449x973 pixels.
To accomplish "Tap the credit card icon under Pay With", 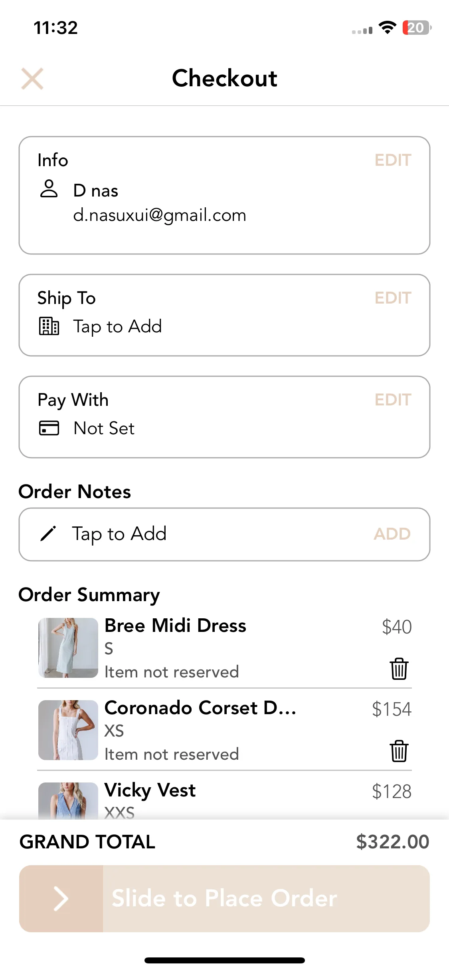I will click(49, 428).
